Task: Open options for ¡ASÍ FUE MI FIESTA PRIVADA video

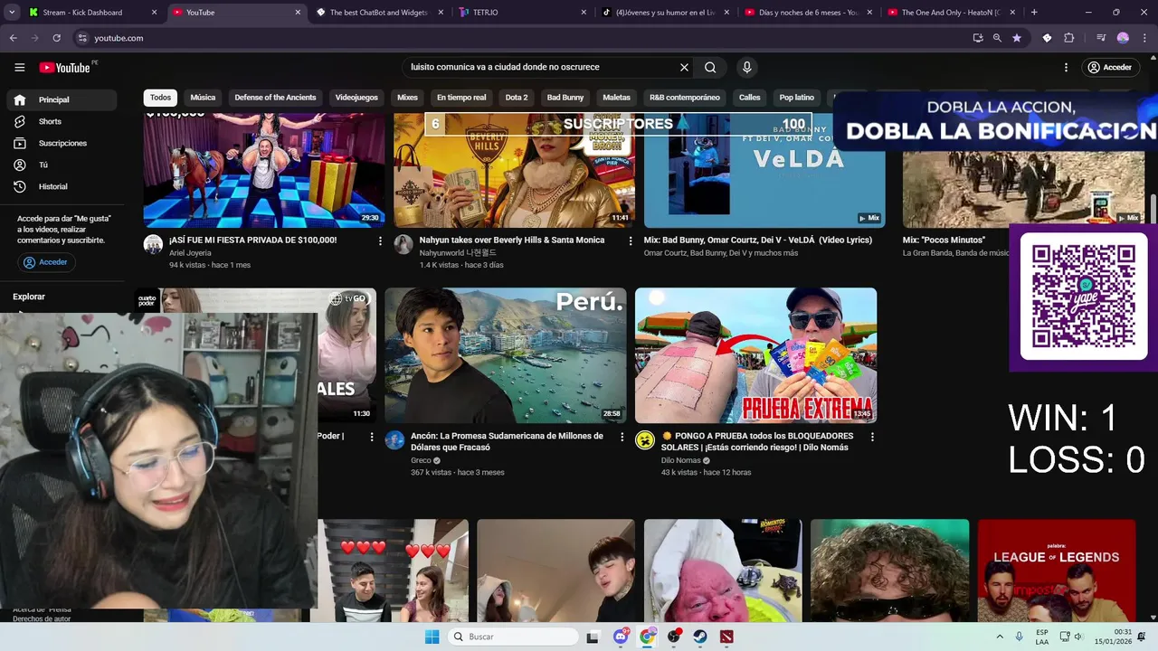Action: coord(380,241)
